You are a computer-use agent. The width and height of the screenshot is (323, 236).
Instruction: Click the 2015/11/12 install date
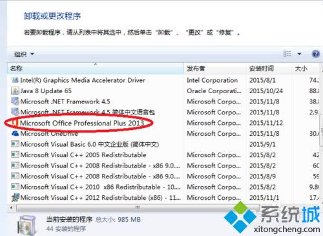(266, 123)
